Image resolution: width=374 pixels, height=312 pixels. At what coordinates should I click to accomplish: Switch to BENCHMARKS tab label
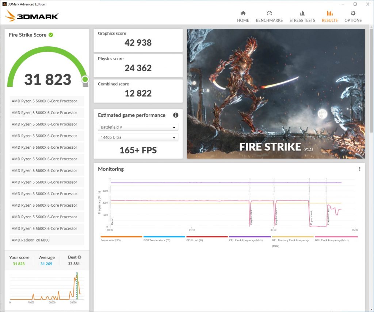pos(269,20)
